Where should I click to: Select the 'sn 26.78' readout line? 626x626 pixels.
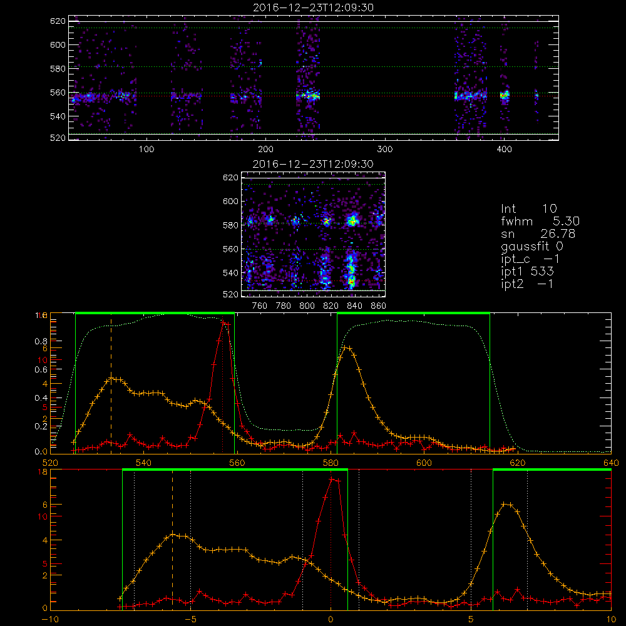pyautogui.click(x=538, y=233)
